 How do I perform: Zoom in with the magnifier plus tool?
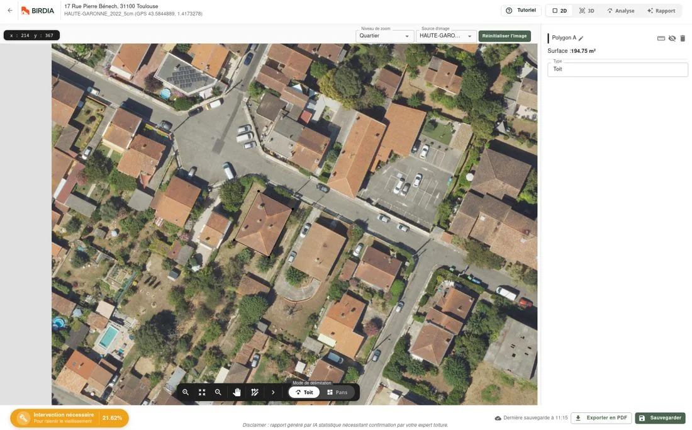coord(186,392)
